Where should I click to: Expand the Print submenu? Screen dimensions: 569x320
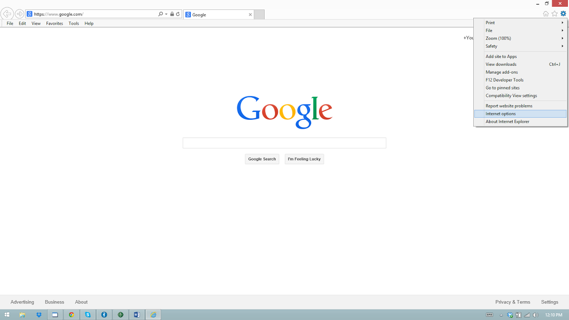tap(520, 23)
